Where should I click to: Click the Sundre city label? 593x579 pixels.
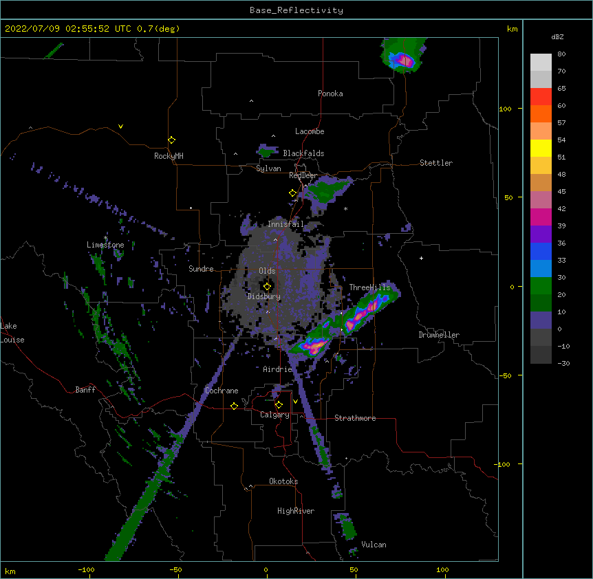pyautogui.click(x=201, y=269)
